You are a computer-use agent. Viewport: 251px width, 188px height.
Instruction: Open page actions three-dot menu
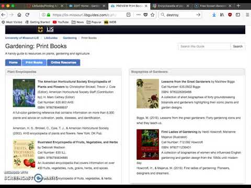click(x=139, y=15)
